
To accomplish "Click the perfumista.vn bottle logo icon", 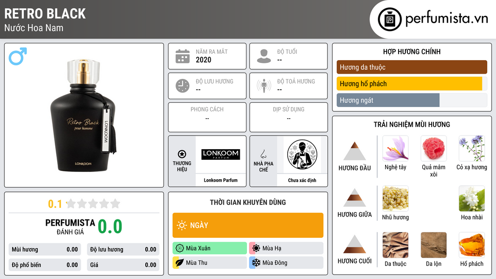I will click(389, 19).
